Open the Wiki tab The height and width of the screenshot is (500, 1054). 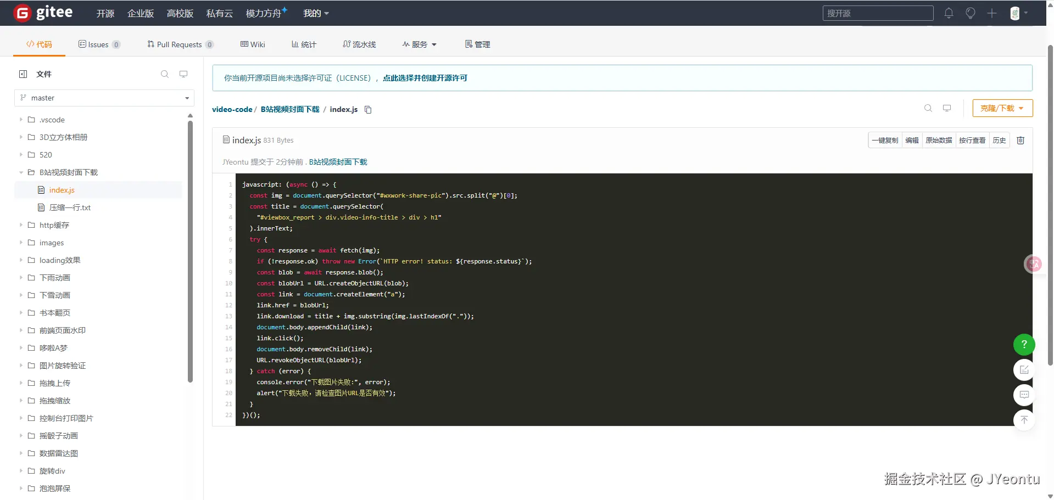click(253, 44)
